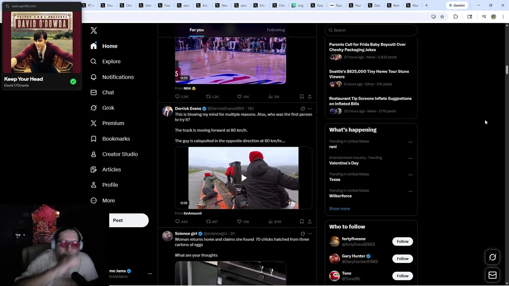The width and height of the screenshot is (509, 286).
Task: Follow Gary Hunter
Action: click(402, 259)
